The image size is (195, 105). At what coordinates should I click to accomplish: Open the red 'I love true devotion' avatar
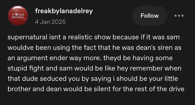[x=18, y=15]
